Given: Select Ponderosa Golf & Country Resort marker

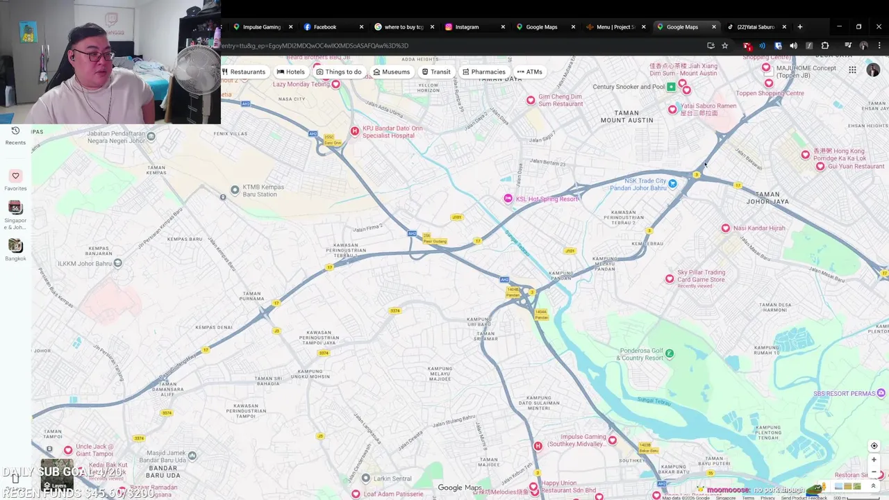Looking at the screenshot, I should (670, 353).
